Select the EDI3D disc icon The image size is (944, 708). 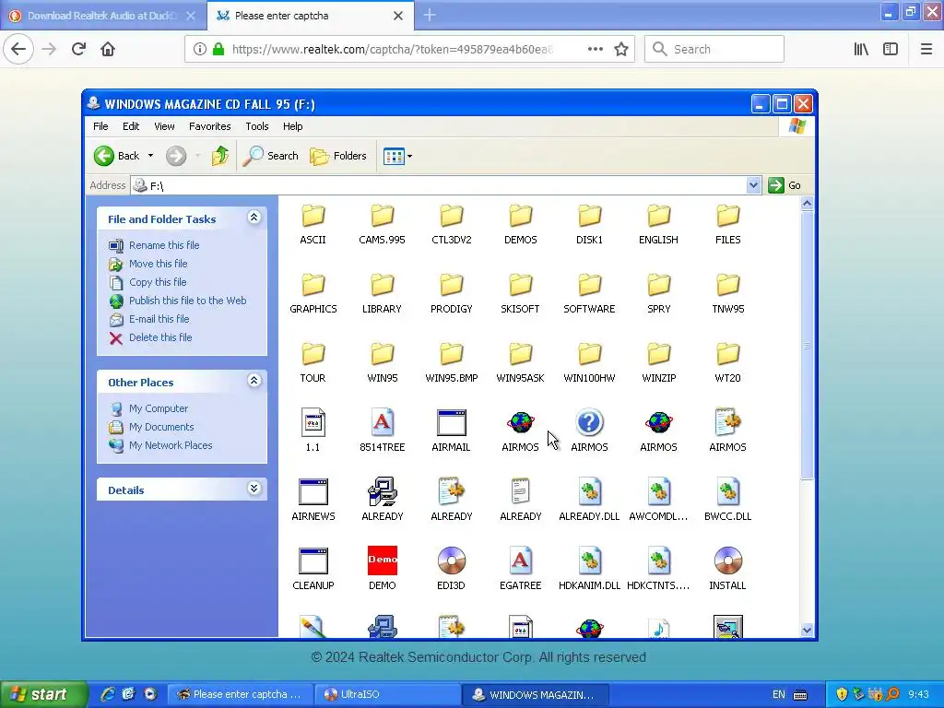click(x=452, y=561)
